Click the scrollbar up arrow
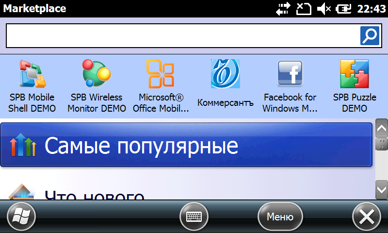The width and height of the screenshot is (388, 233). coord(381,128)
